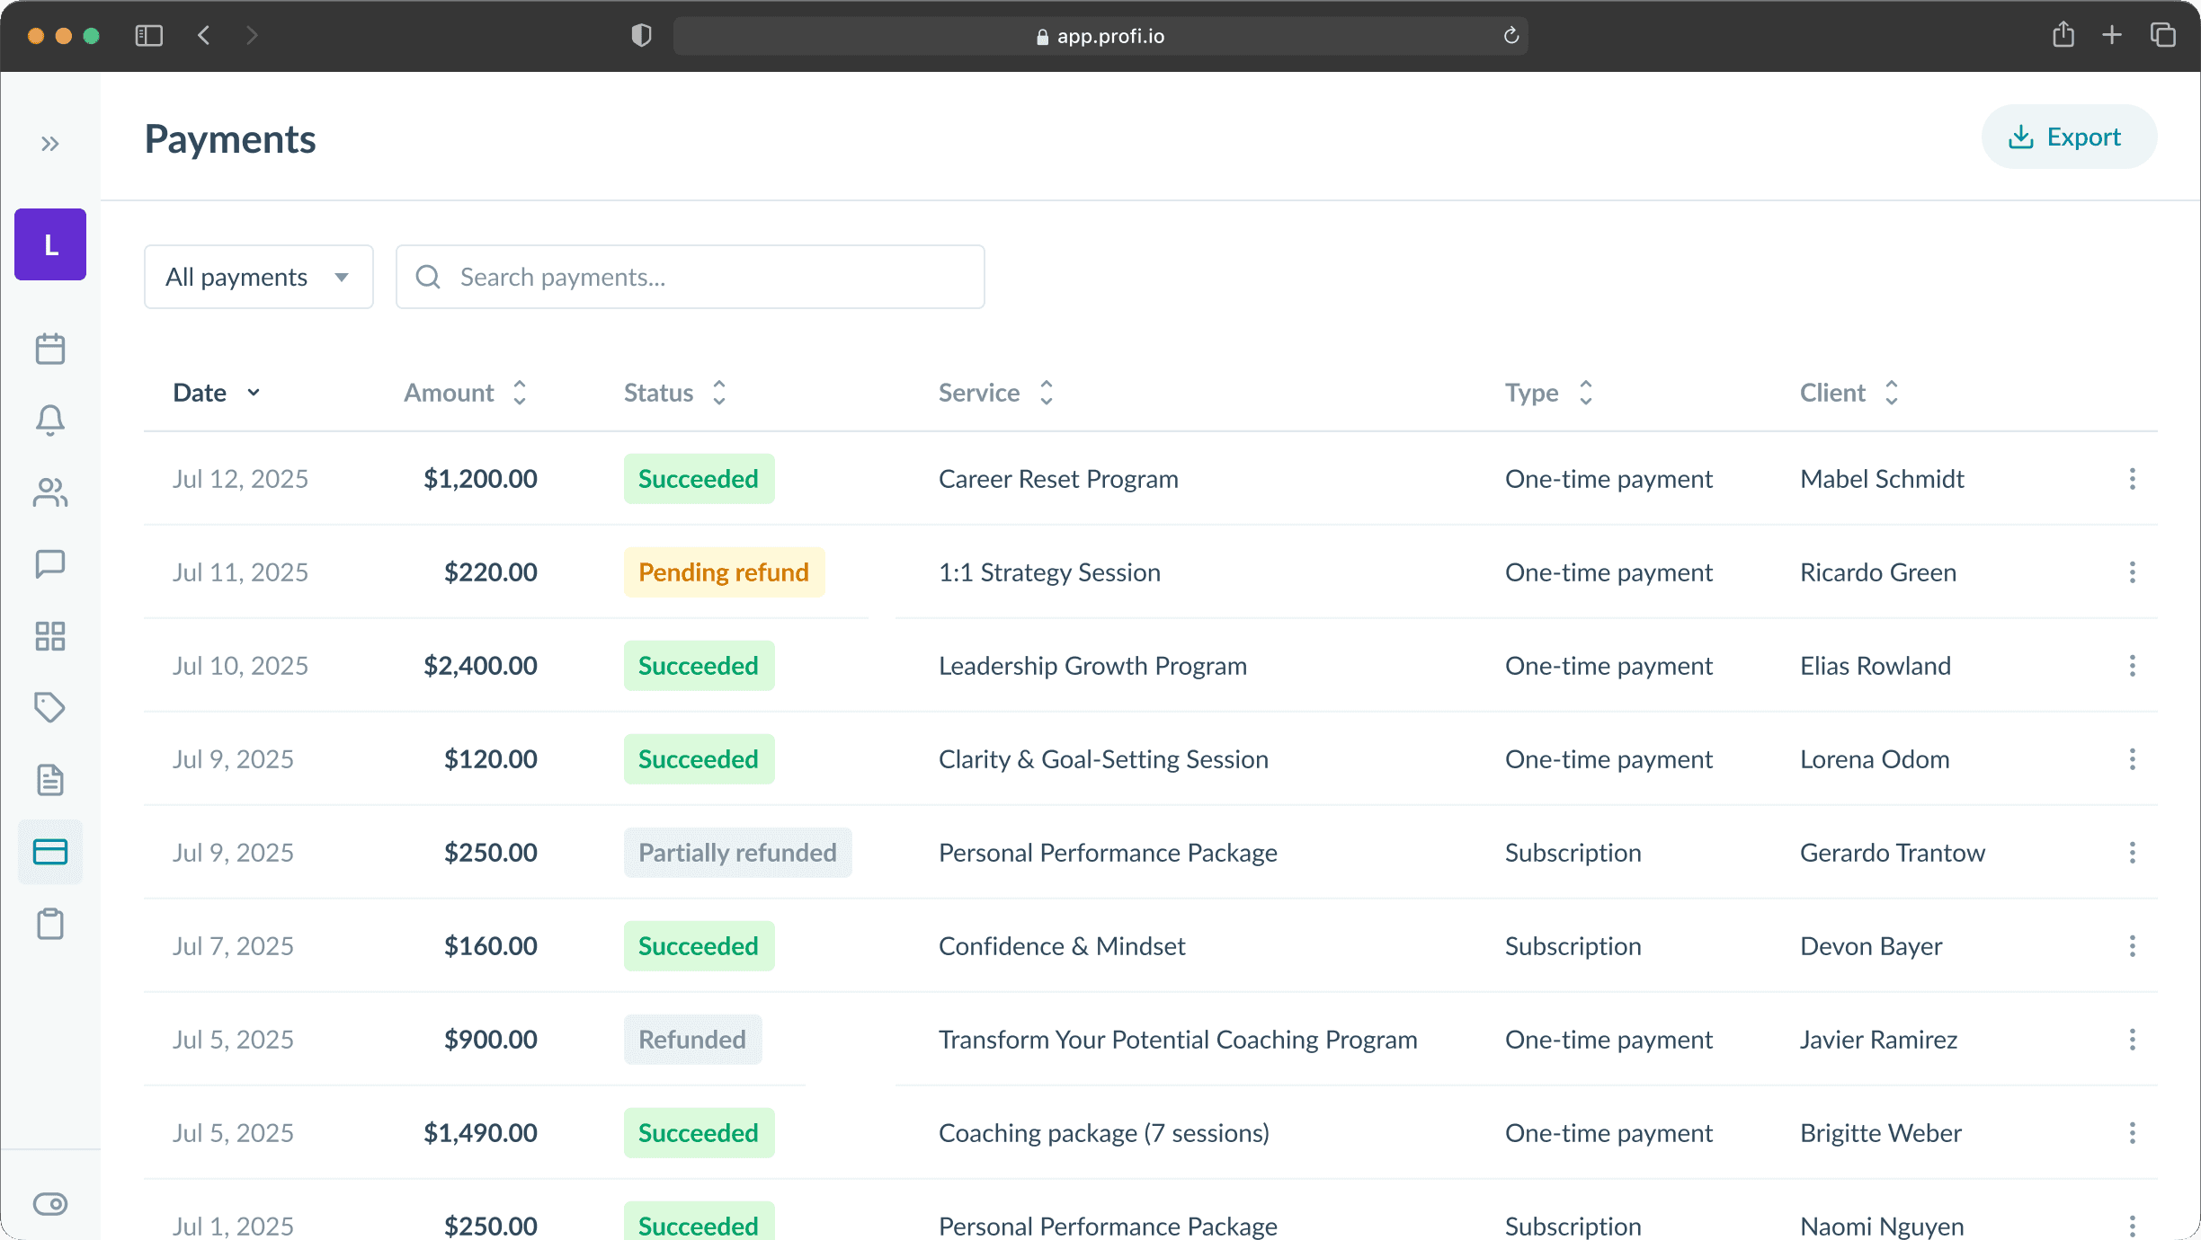Open the chat messages icon
Screen dimensions: 2201x1240
click(50, 564)
